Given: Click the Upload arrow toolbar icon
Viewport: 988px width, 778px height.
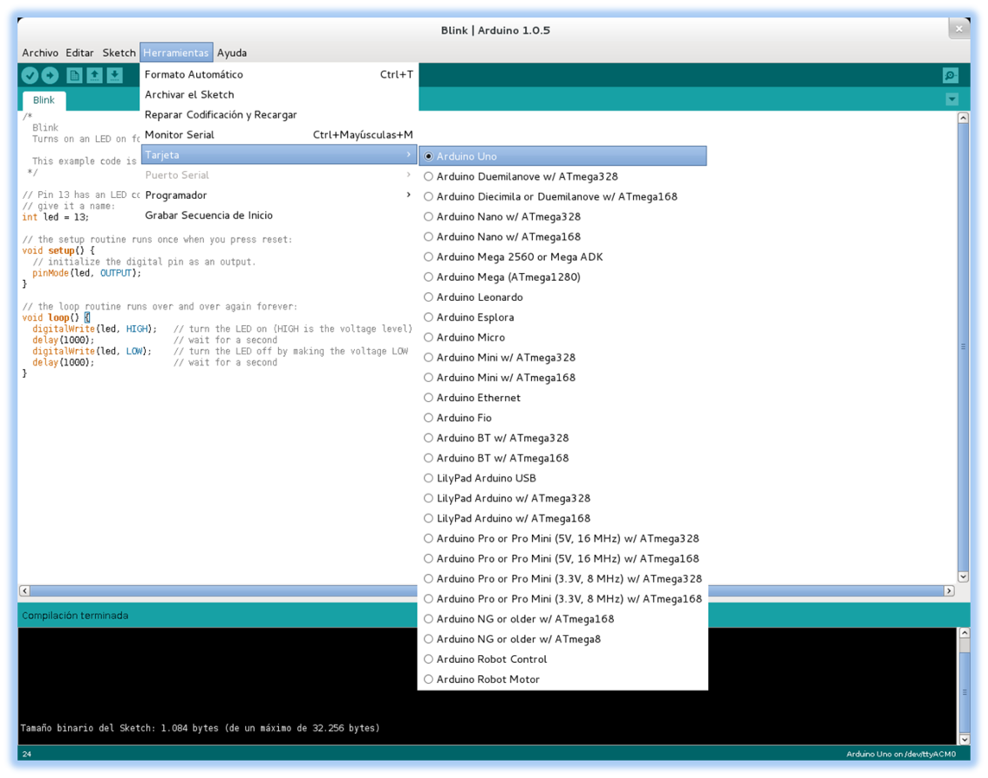Looking at the screenshot, I should pyautogui.click(x=50, y=76).
